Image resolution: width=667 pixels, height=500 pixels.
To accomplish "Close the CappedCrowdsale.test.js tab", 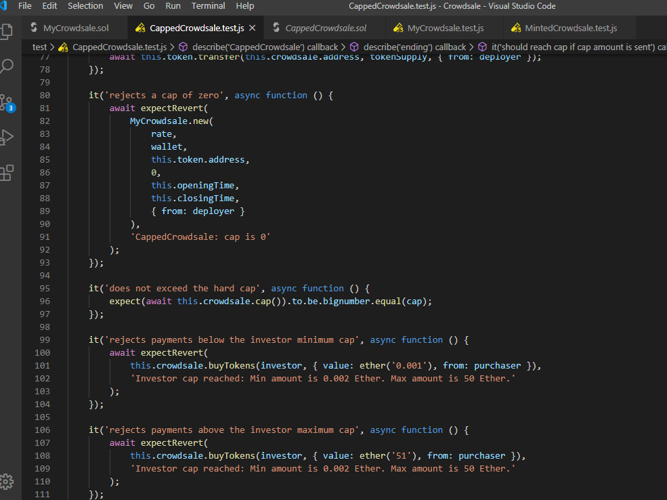I will click(x=253, y=28).
